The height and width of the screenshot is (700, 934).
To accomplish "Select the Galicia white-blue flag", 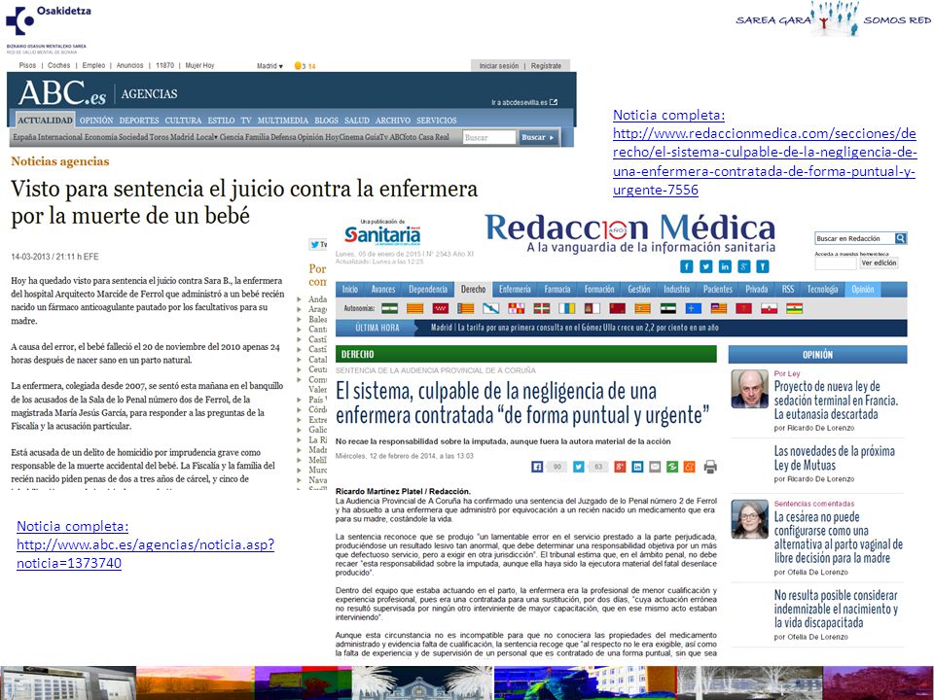I will (x=490, y=308).
